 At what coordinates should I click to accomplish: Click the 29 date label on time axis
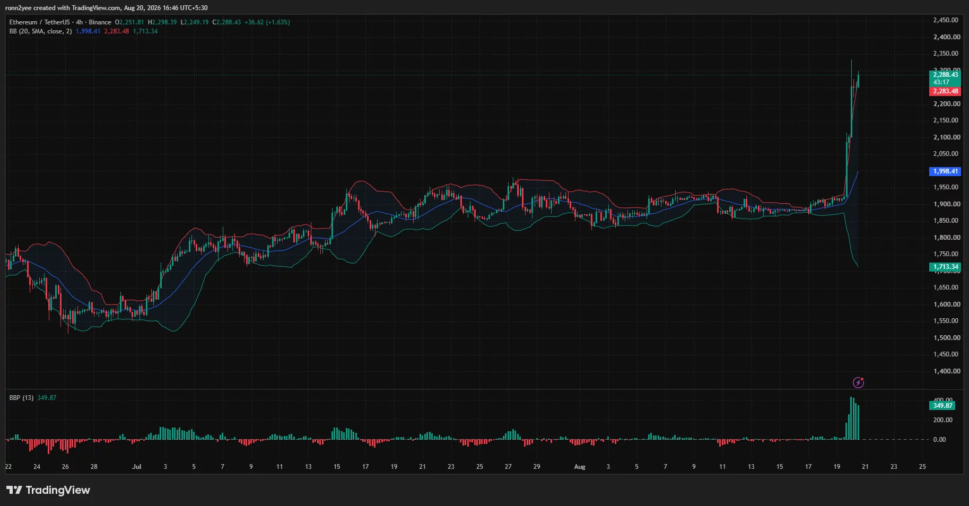pos(537,467)
